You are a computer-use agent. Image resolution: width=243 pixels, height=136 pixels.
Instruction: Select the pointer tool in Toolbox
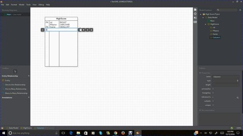coord(15,71)
